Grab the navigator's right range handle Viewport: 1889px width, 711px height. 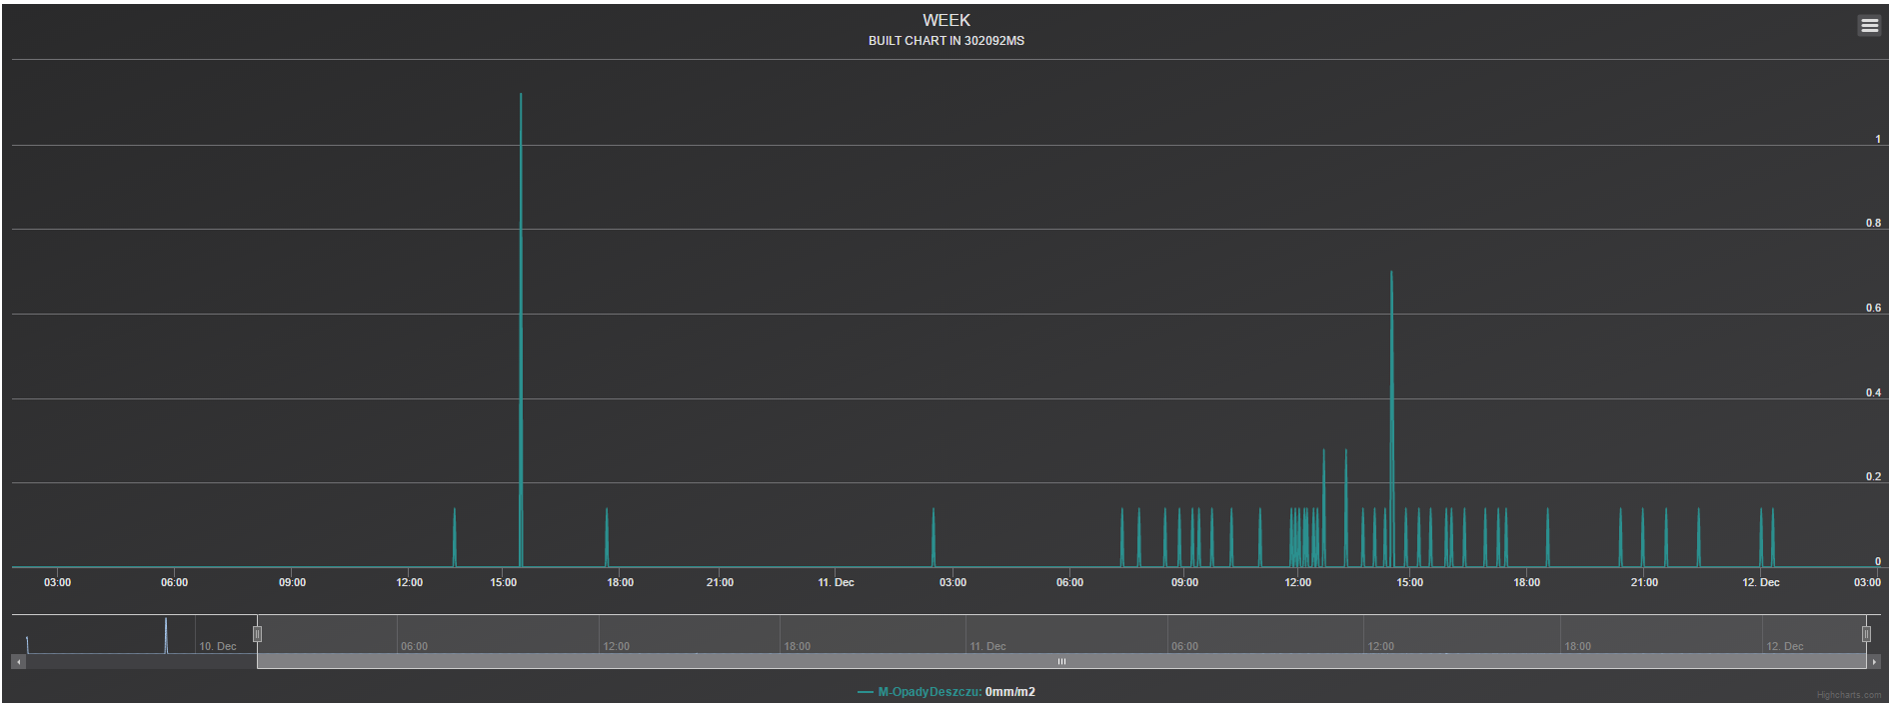(1866, 634)
